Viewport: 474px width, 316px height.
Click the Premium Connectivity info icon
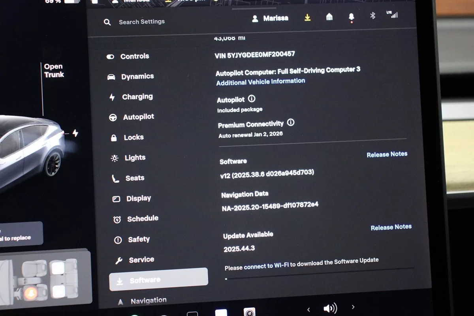pos(291,122)
